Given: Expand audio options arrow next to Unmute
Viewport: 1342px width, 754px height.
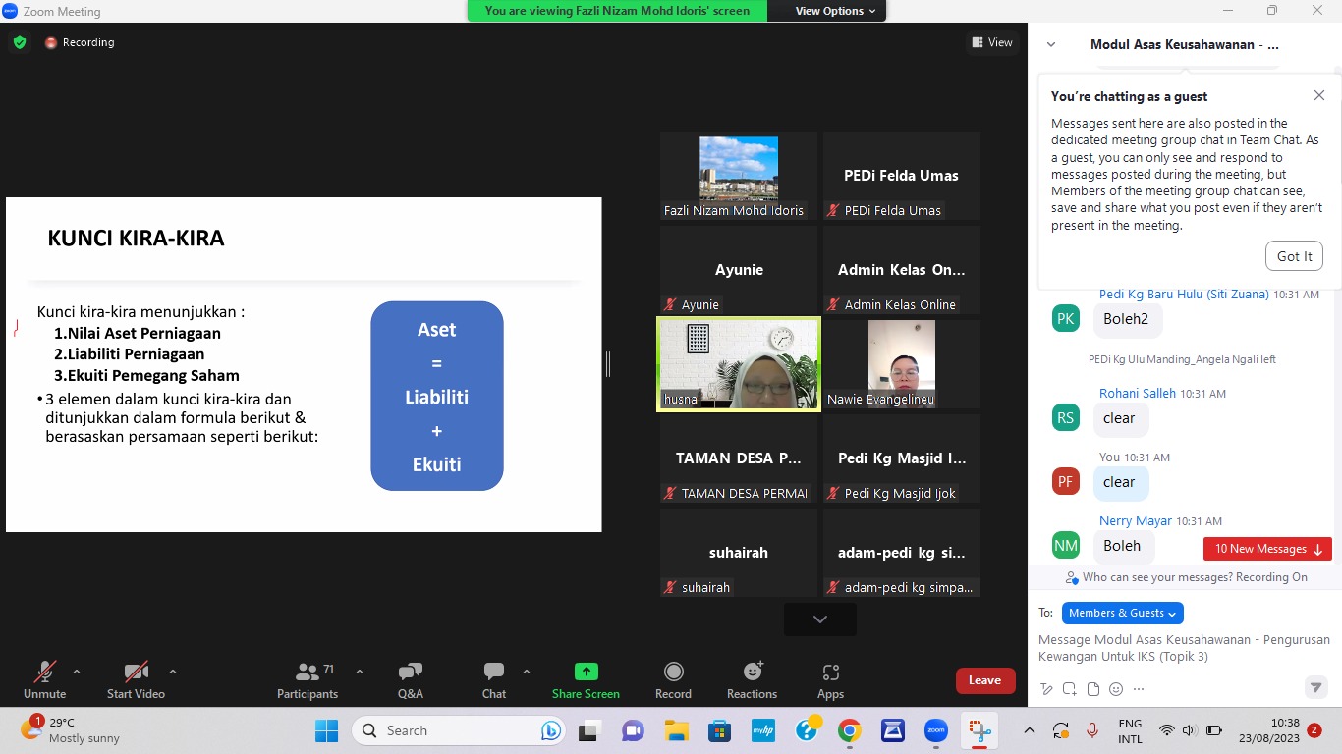Looking at the screenshot, I should pyautogui.click(x=77, y=673).
